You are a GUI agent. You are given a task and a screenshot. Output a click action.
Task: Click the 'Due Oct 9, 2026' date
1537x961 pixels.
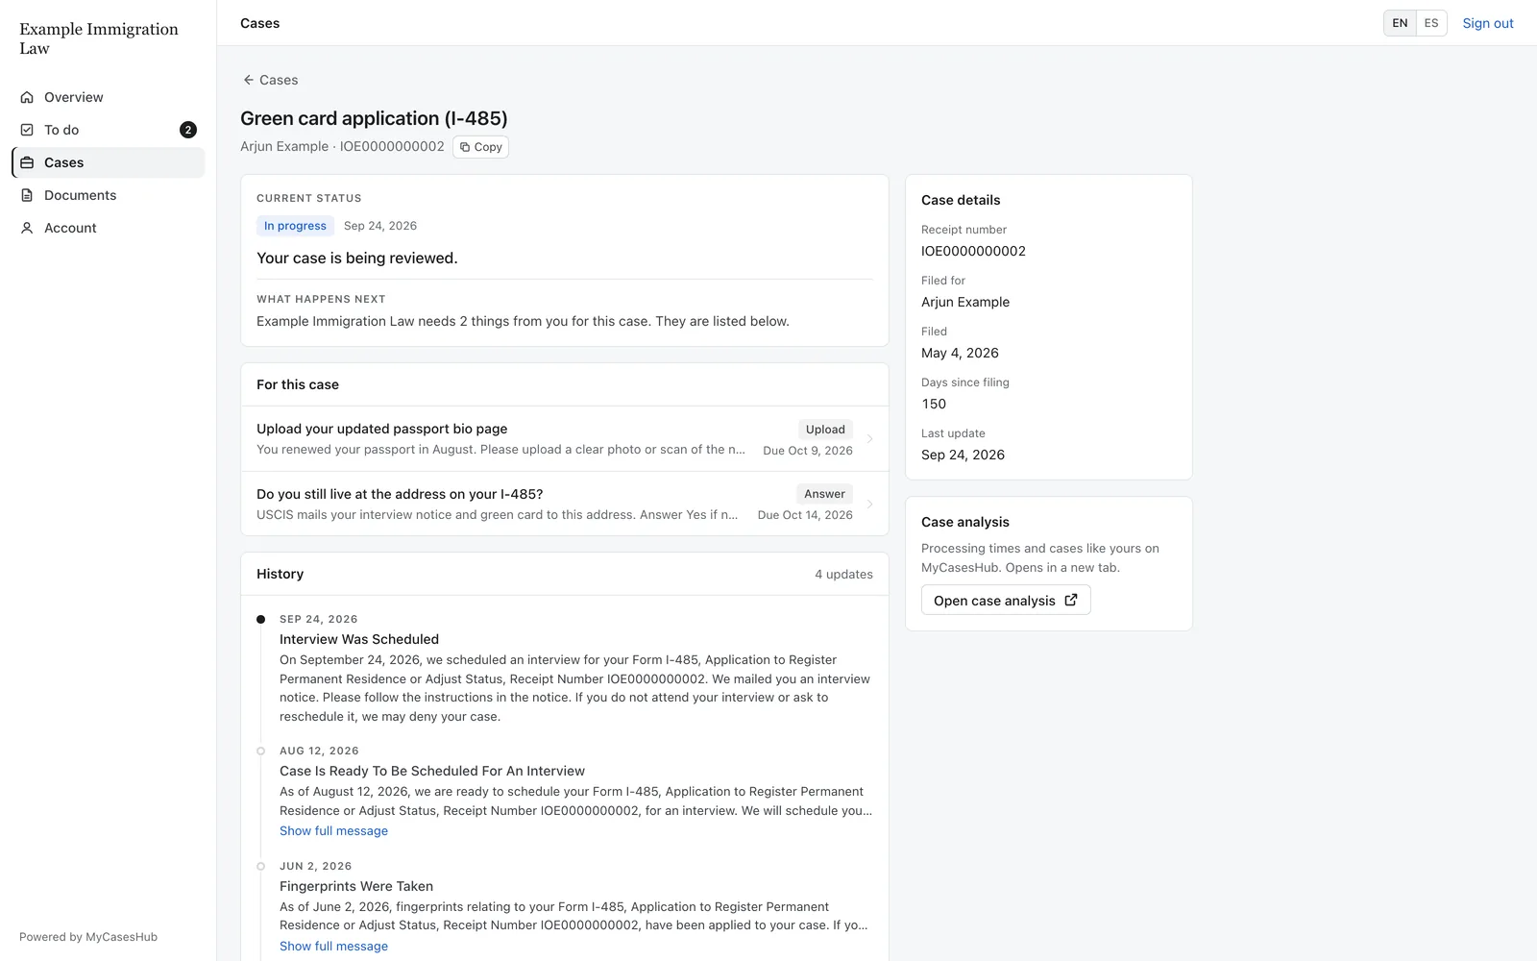tap(808, 451)
